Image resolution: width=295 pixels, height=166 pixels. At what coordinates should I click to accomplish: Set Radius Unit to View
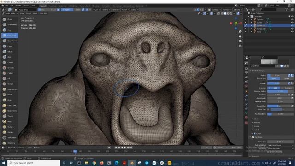click(274, 79)
